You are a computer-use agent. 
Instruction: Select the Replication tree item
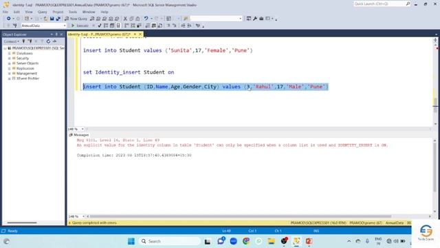pyautogui.click(x=25, y=68)
